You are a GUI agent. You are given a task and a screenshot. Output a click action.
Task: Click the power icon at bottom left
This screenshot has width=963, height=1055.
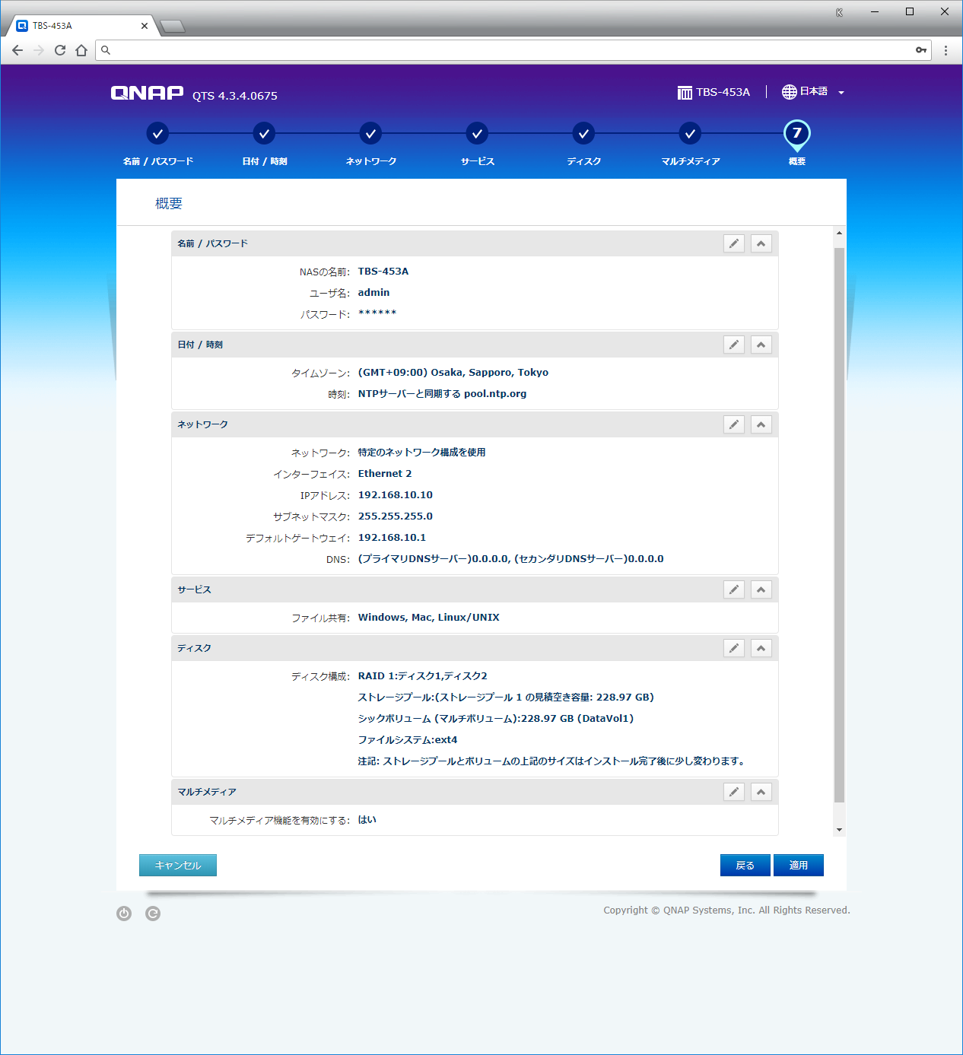124,914
